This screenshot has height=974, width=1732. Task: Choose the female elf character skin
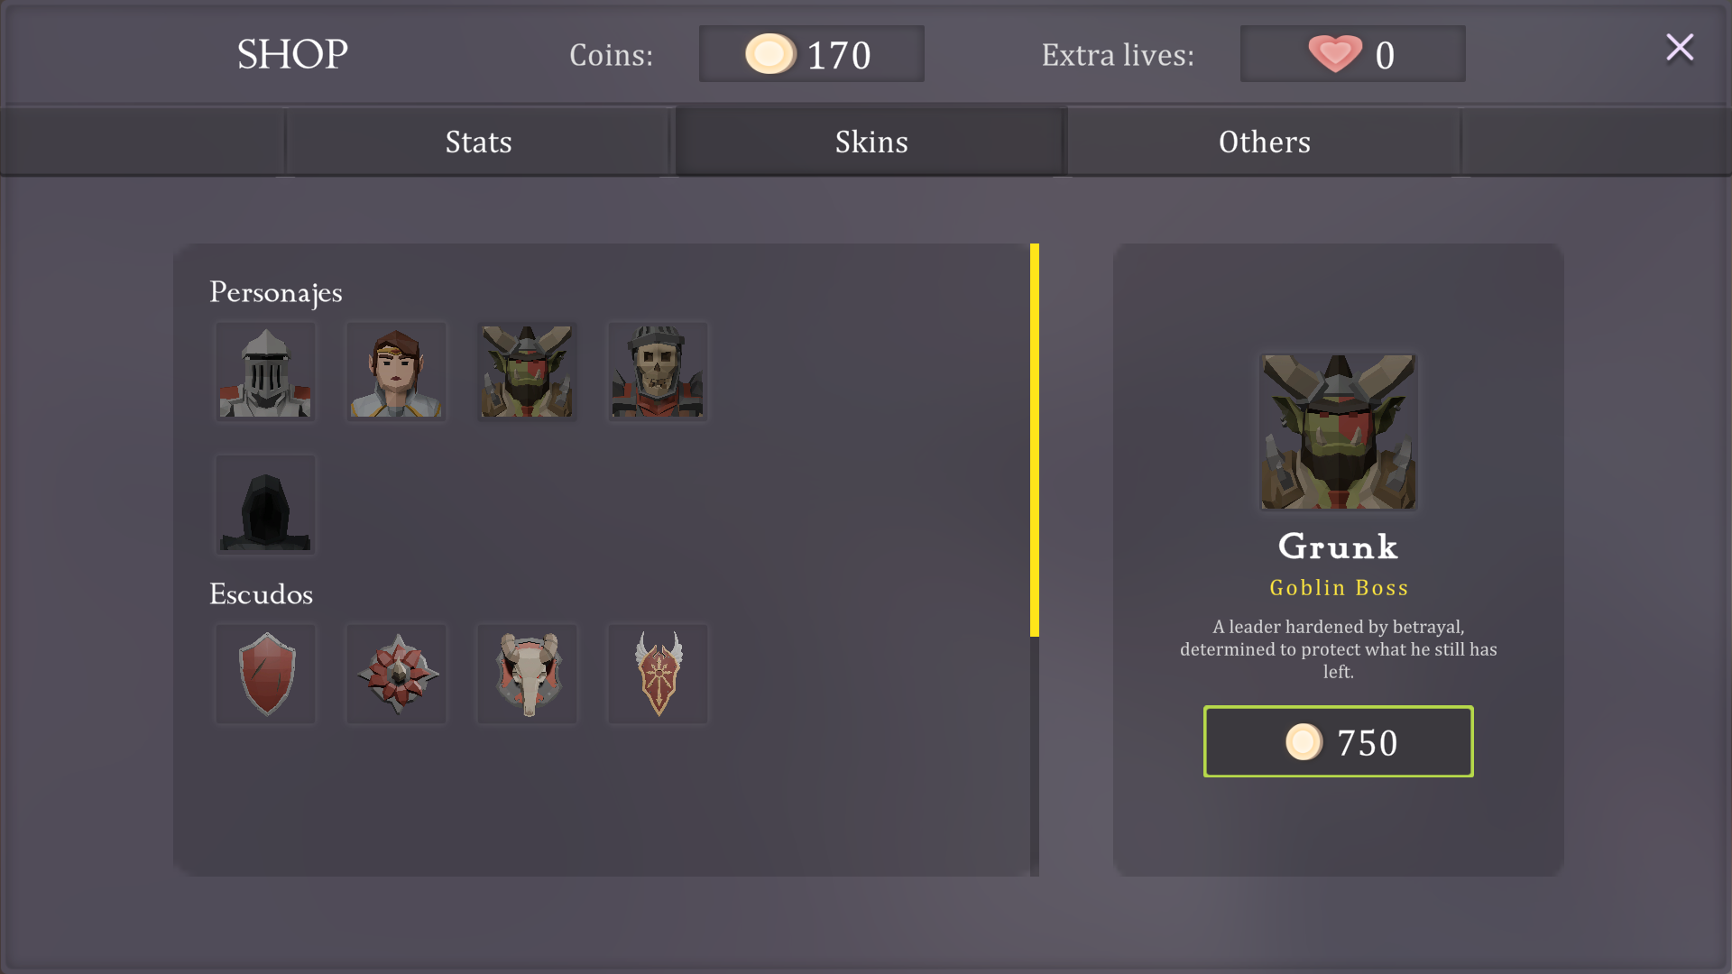click(x=396, y=372)
